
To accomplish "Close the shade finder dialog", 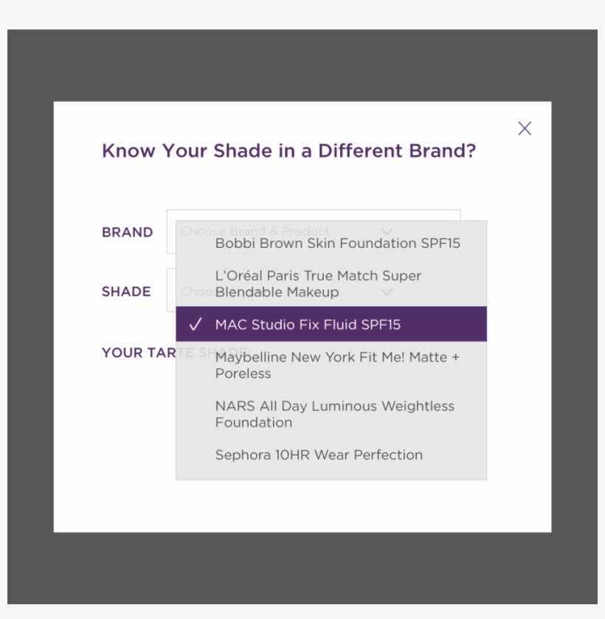I will [x=525, y=128].
